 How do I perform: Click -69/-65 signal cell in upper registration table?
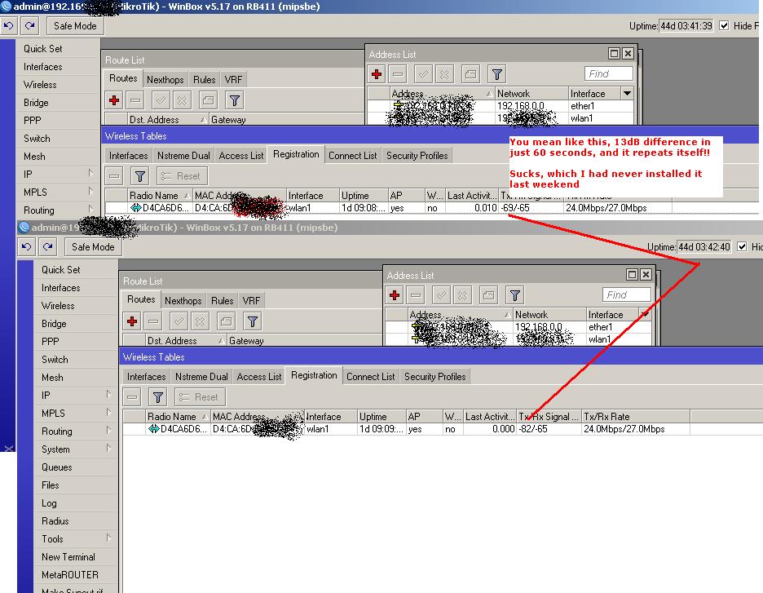[531, 208]
